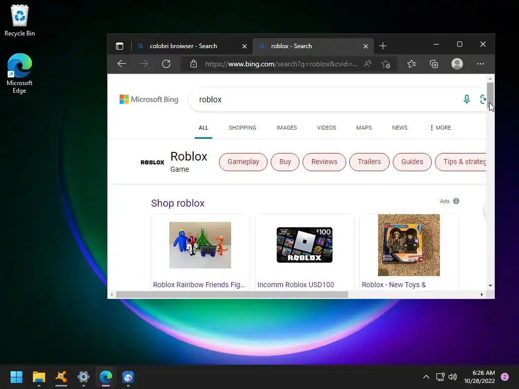Expand the MORE search categories
The height and width of the screenshot is (389, 519).
pos(440,128)
